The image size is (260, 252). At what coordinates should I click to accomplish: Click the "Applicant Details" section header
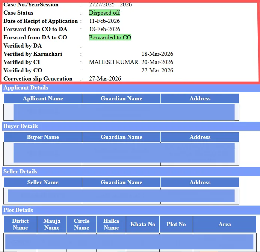pos(131,88)
